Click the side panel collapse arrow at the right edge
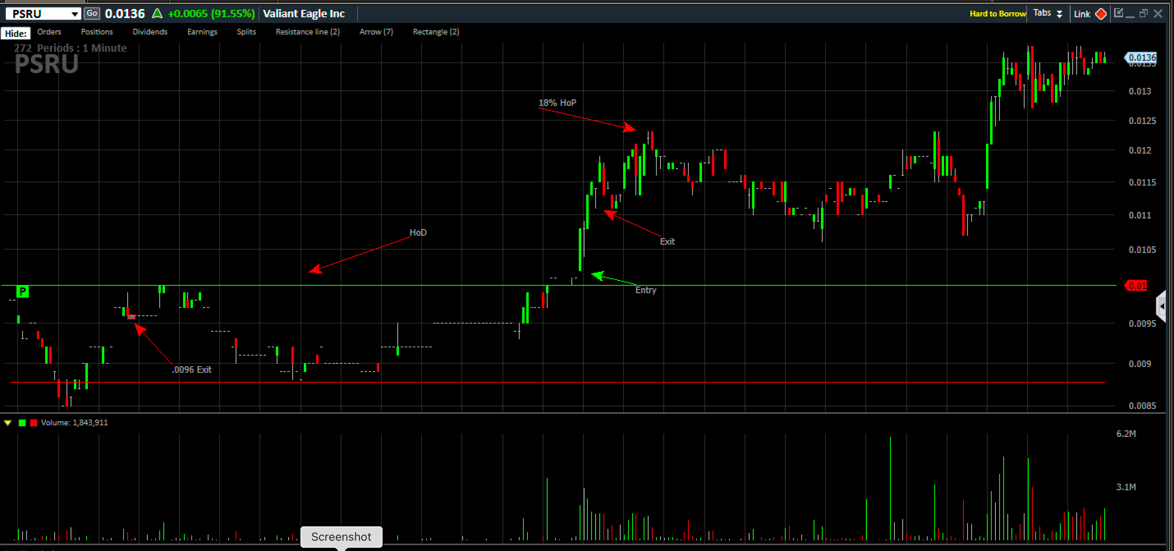The image size is (1174, 551). coord(1162,306)
